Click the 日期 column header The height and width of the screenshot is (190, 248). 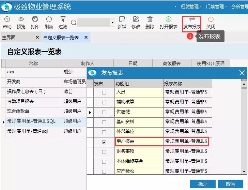coord(133,63)
